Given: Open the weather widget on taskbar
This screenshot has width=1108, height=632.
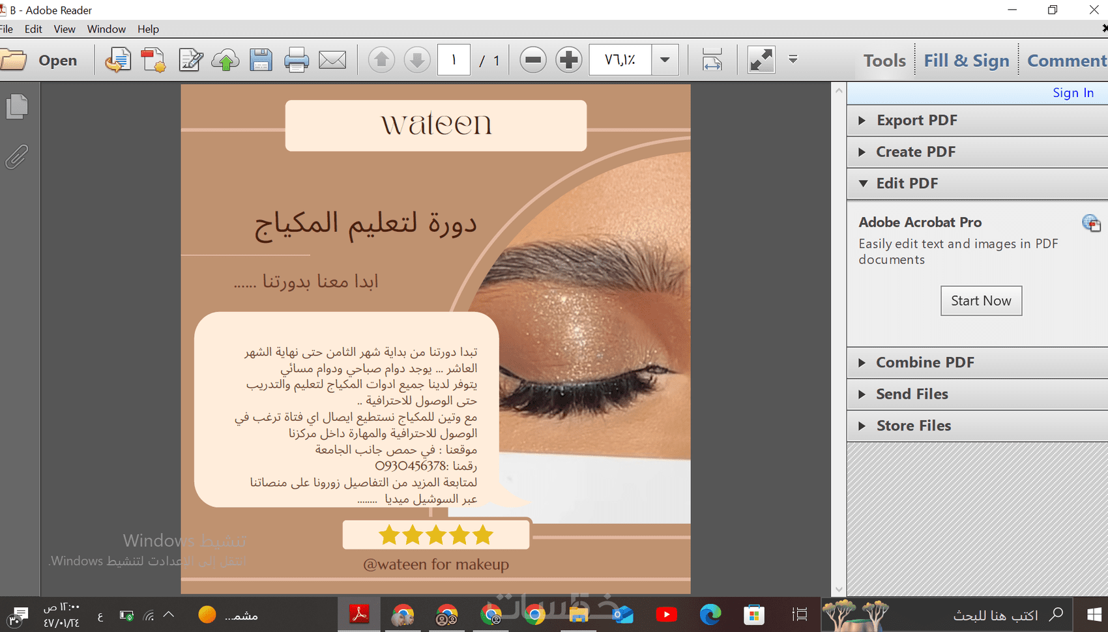Looking at the screenshot, I should [x=228, y=614].
